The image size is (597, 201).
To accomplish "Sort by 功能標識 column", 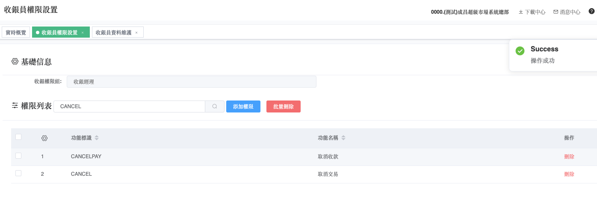I will pyautogui.click(x=97, y=138).
